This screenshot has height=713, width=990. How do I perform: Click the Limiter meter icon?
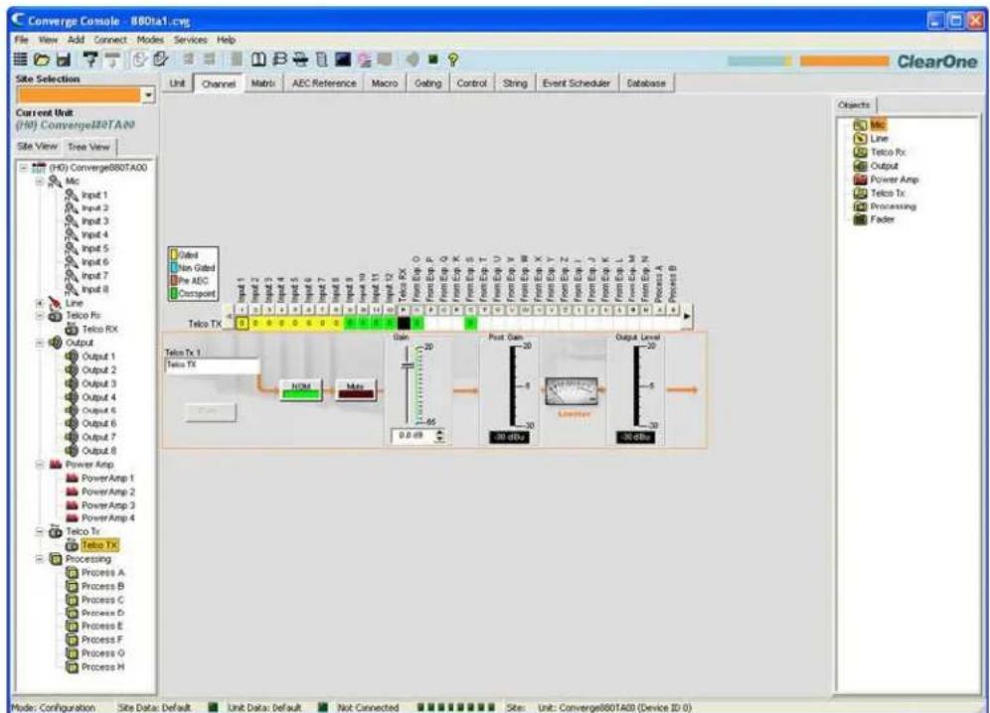click(x=572, y=391)
